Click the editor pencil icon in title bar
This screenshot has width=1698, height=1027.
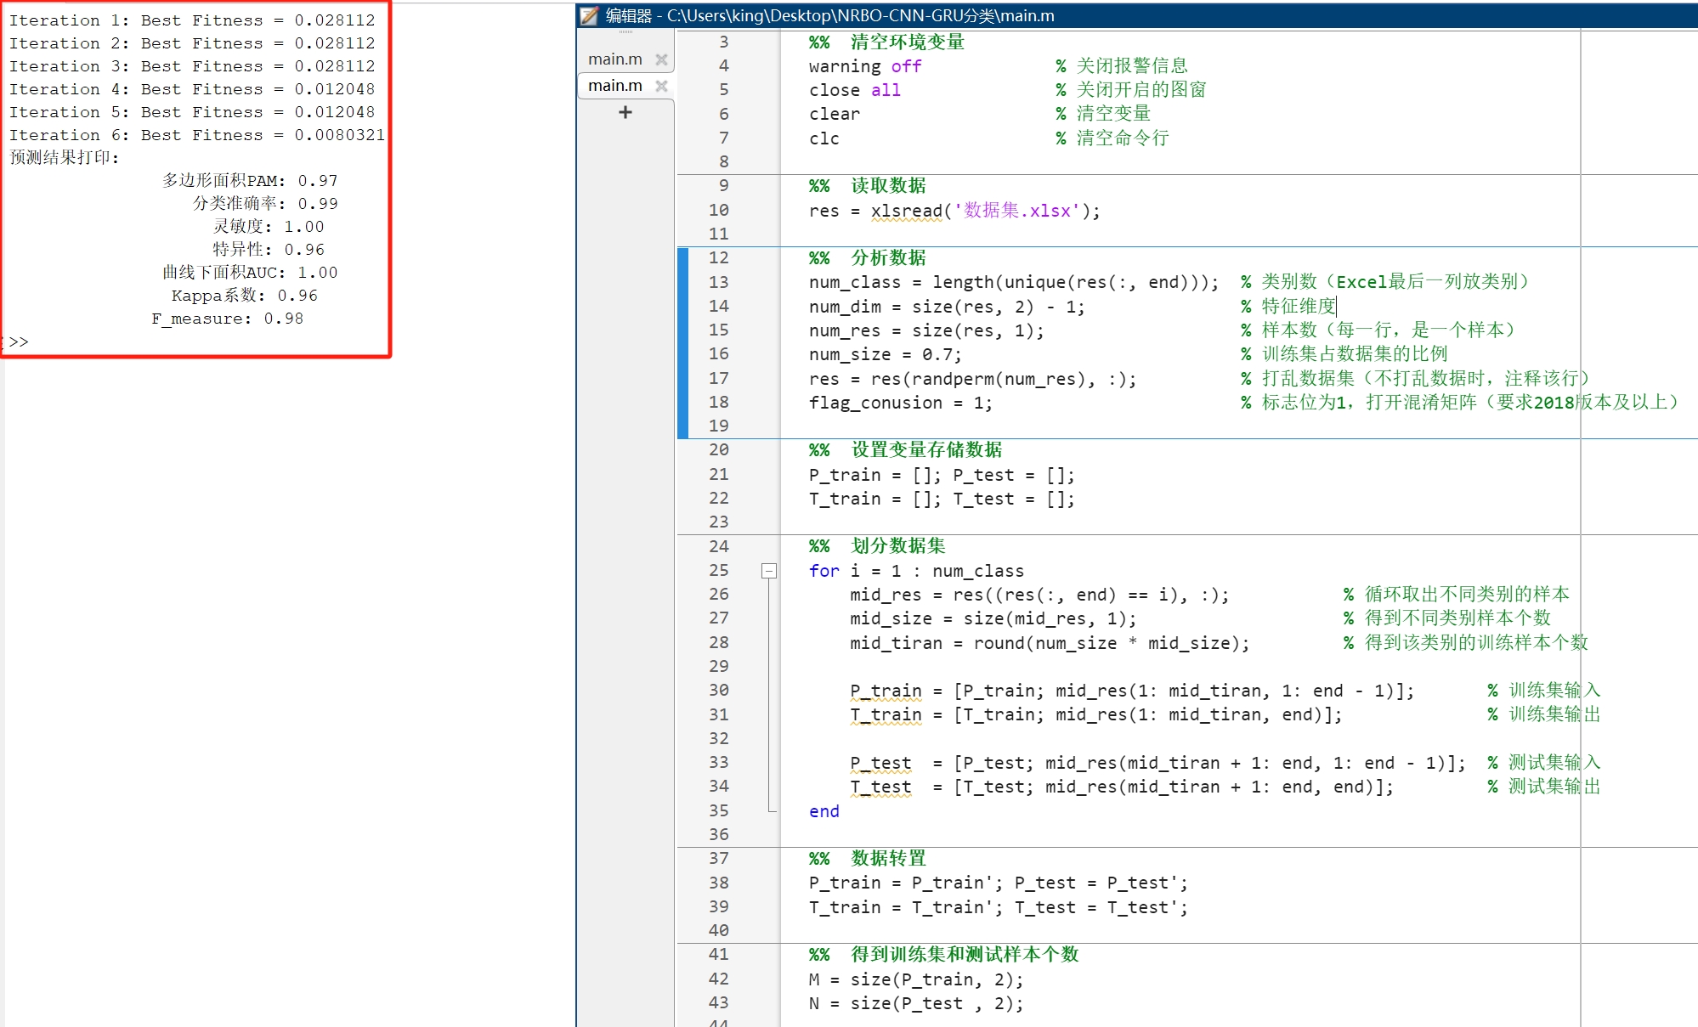click(589, 15)
